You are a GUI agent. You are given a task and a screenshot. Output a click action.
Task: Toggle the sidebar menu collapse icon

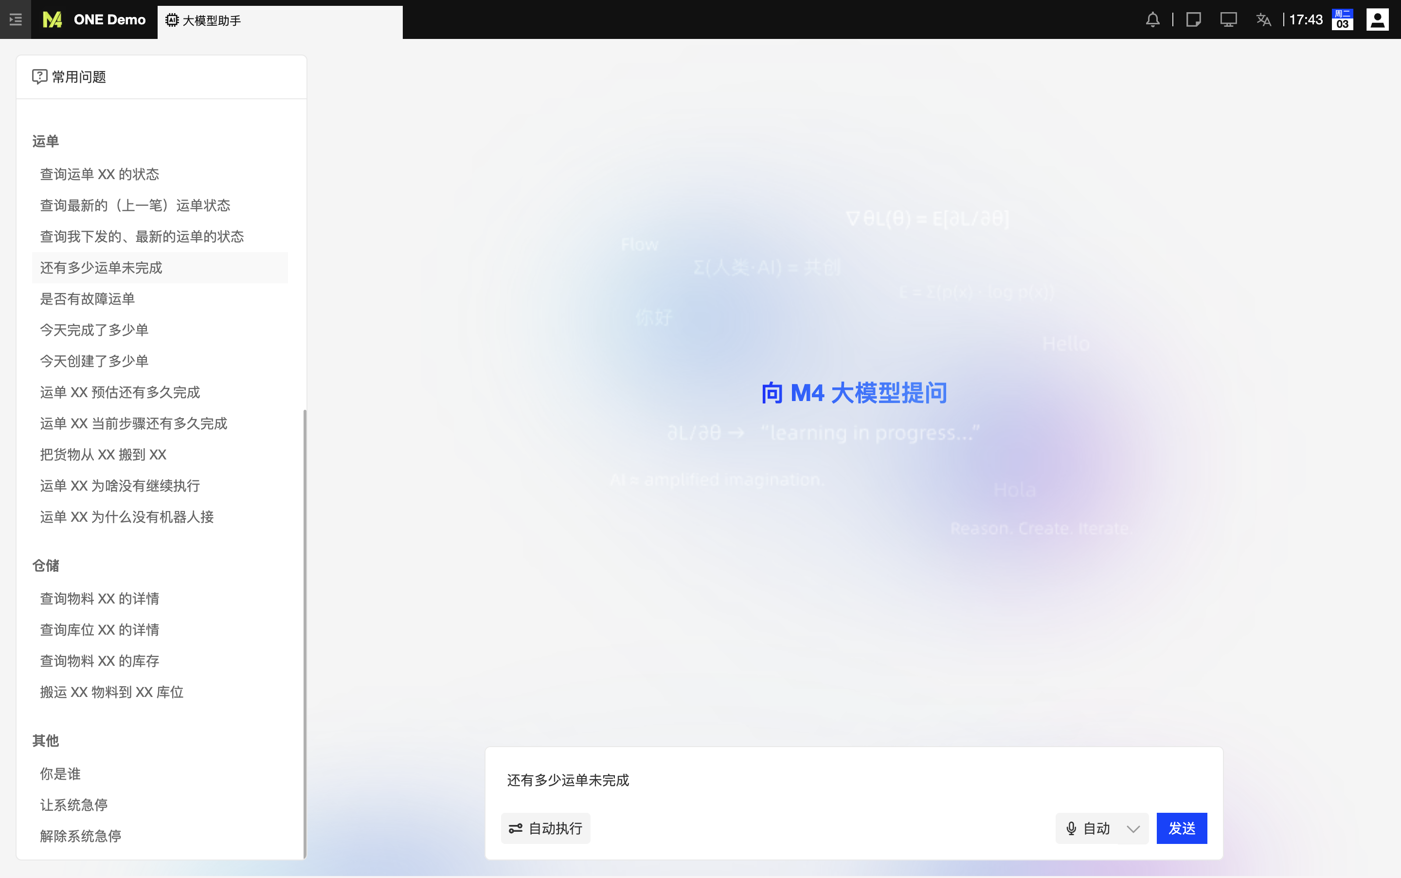tap(16, 20)
